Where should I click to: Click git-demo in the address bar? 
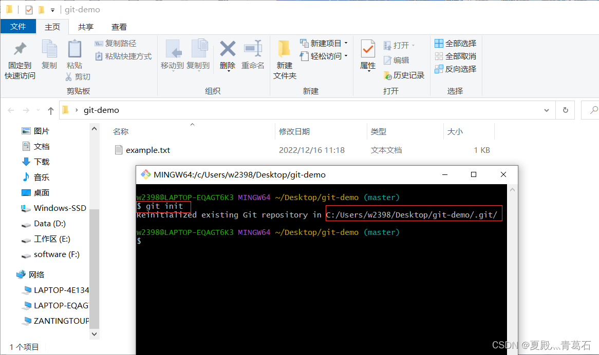coord(101,110)
